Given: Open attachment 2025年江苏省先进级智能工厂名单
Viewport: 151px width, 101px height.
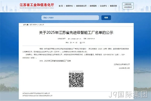Looking at the screenshot, I should pyautogui.click(x=57, y=61).
